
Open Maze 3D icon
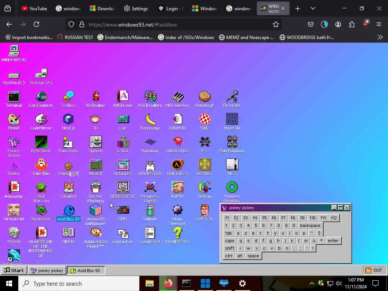[x=232, y=122]
